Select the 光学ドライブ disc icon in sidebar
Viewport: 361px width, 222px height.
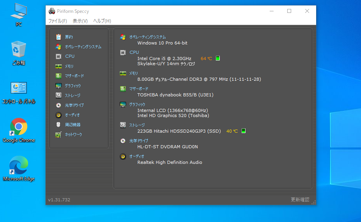(x=59, y=105)
